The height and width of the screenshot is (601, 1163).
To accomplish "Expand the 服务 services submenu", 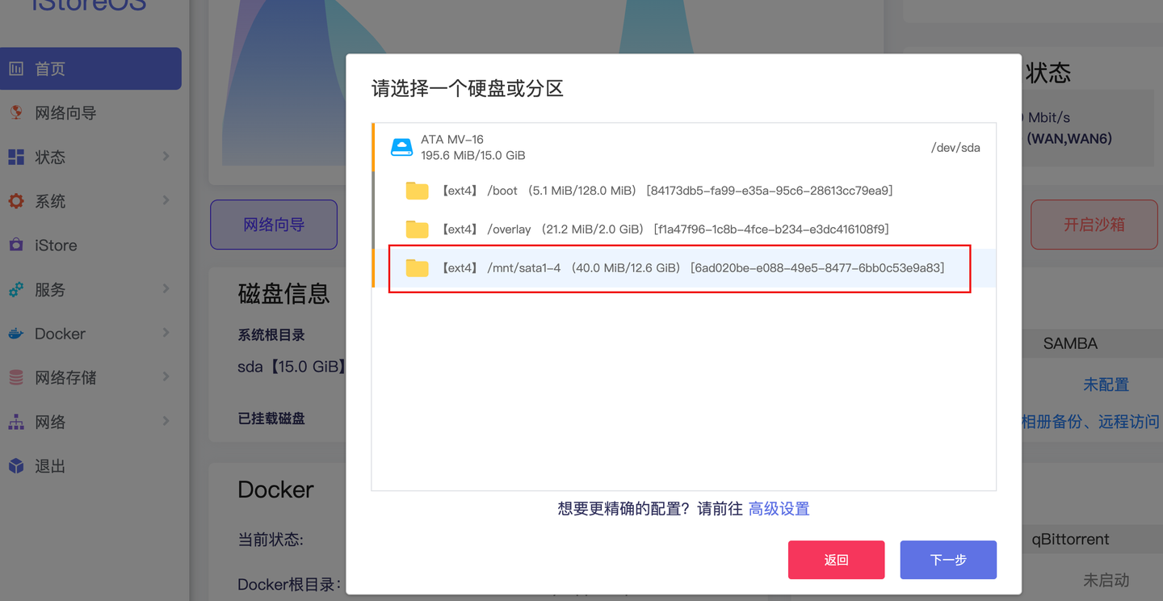I will (x=167, y=289).
